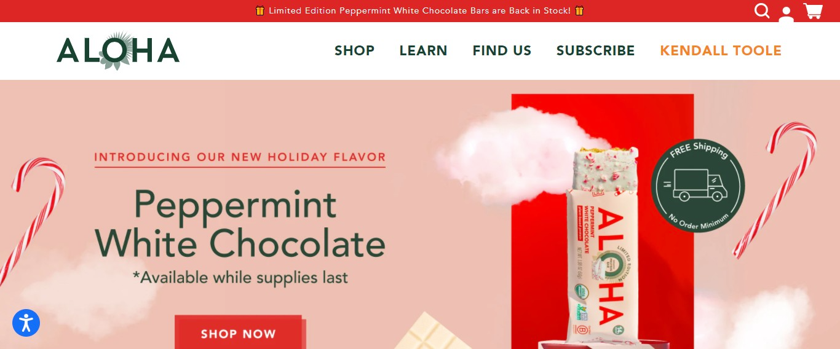The width and height of the screenshot is (840, 349).
Task: Open the KENDALL TOOLE link
Action: pyautogui.click(x=721, y=50)
